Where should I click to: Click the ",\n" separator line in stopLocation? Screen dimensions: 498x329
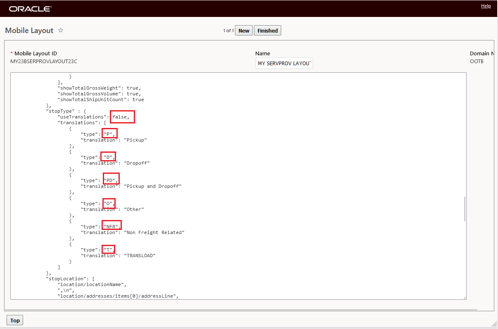pyautogui.click(x=66, y=290)
